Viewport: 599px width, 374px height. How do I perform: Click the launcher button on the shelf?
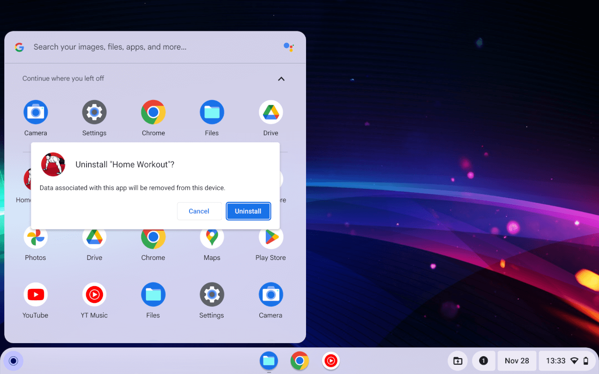coord(14,361)
